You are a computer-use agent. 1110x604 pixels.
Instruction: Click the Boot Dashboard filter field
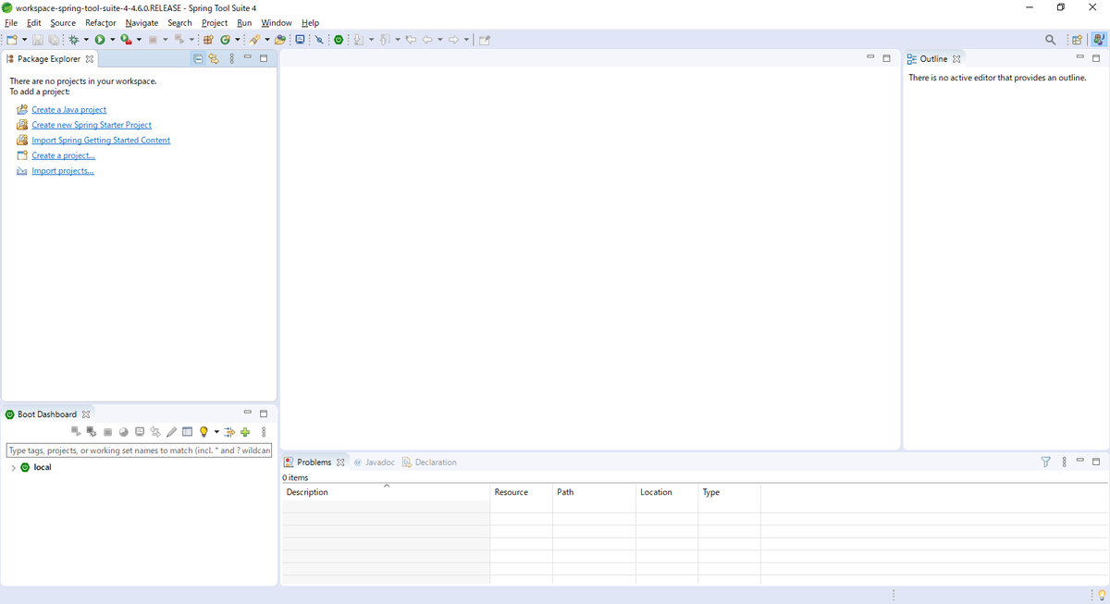pyautogui.click(x=139, y=450)
